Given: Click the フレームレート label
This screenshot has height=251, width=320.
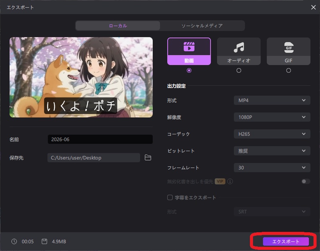Looking at the screenshot, I should pos(183,168).
